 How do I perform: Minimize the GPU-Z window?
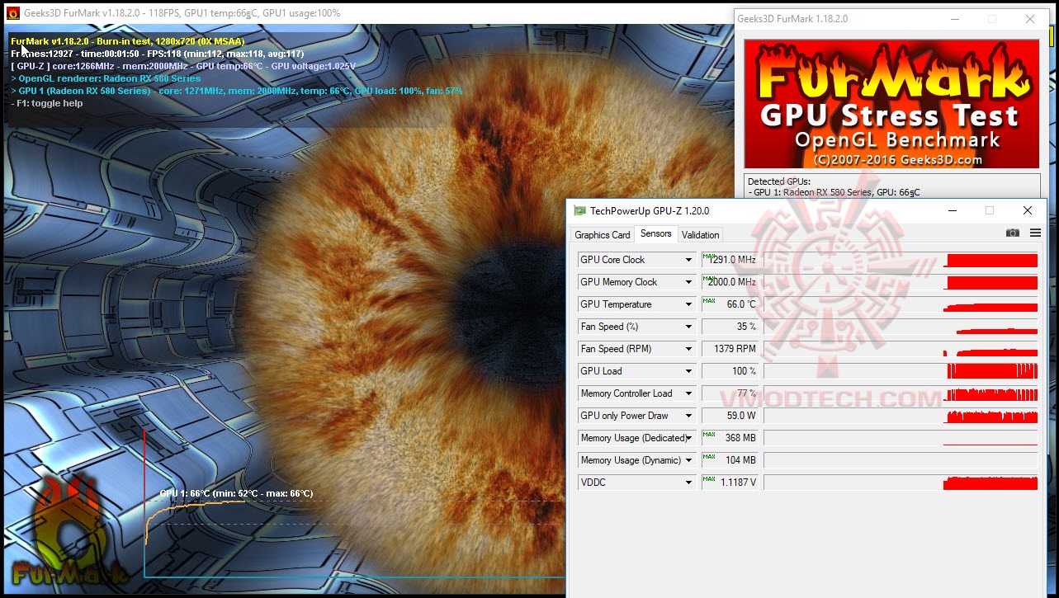953,211
